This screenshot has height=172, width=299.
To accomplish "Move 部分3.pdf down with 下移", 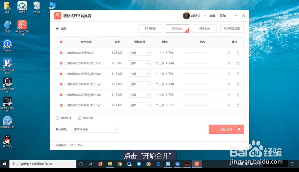I will pos(170,84).
